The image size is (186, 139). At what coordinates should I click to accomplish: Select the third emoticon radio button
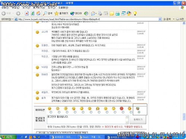point(67,112)
